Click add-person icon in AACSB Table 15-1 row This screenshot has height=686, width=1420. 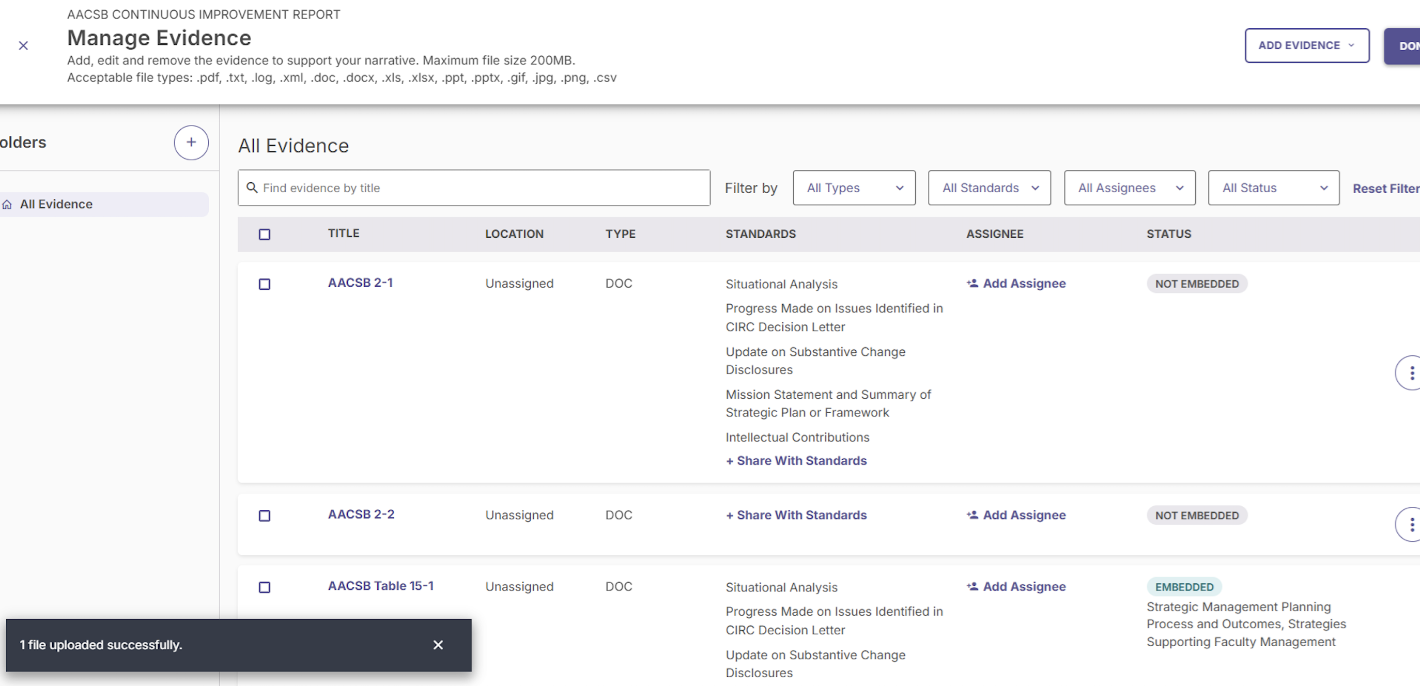[x=973, y=586]
